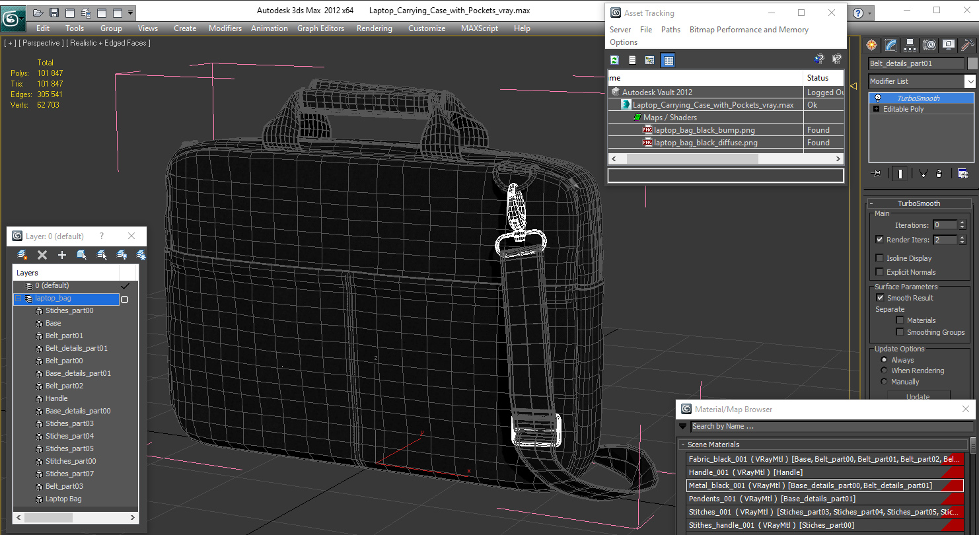
Task: Click Asset Tracking Table View icon
Action: 668,60
